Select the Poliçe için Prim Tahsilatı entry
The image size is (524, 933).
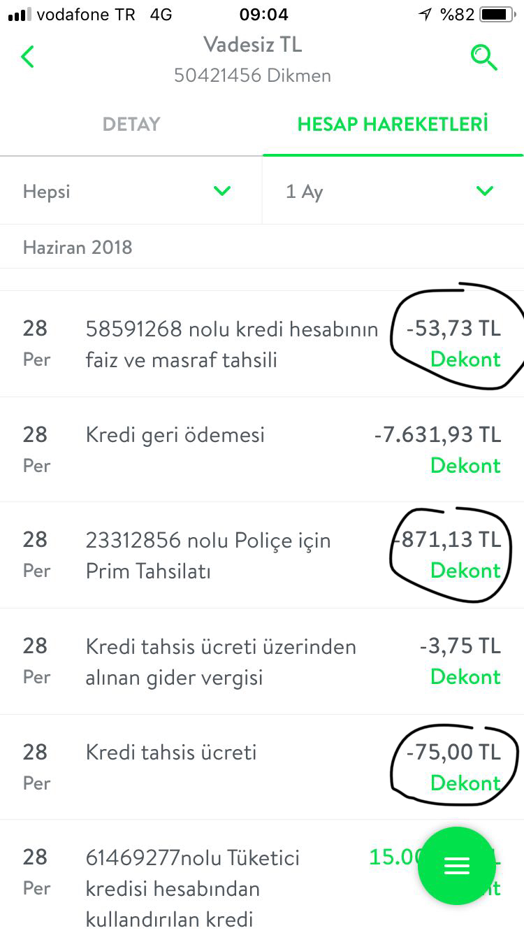click(208, 555)
